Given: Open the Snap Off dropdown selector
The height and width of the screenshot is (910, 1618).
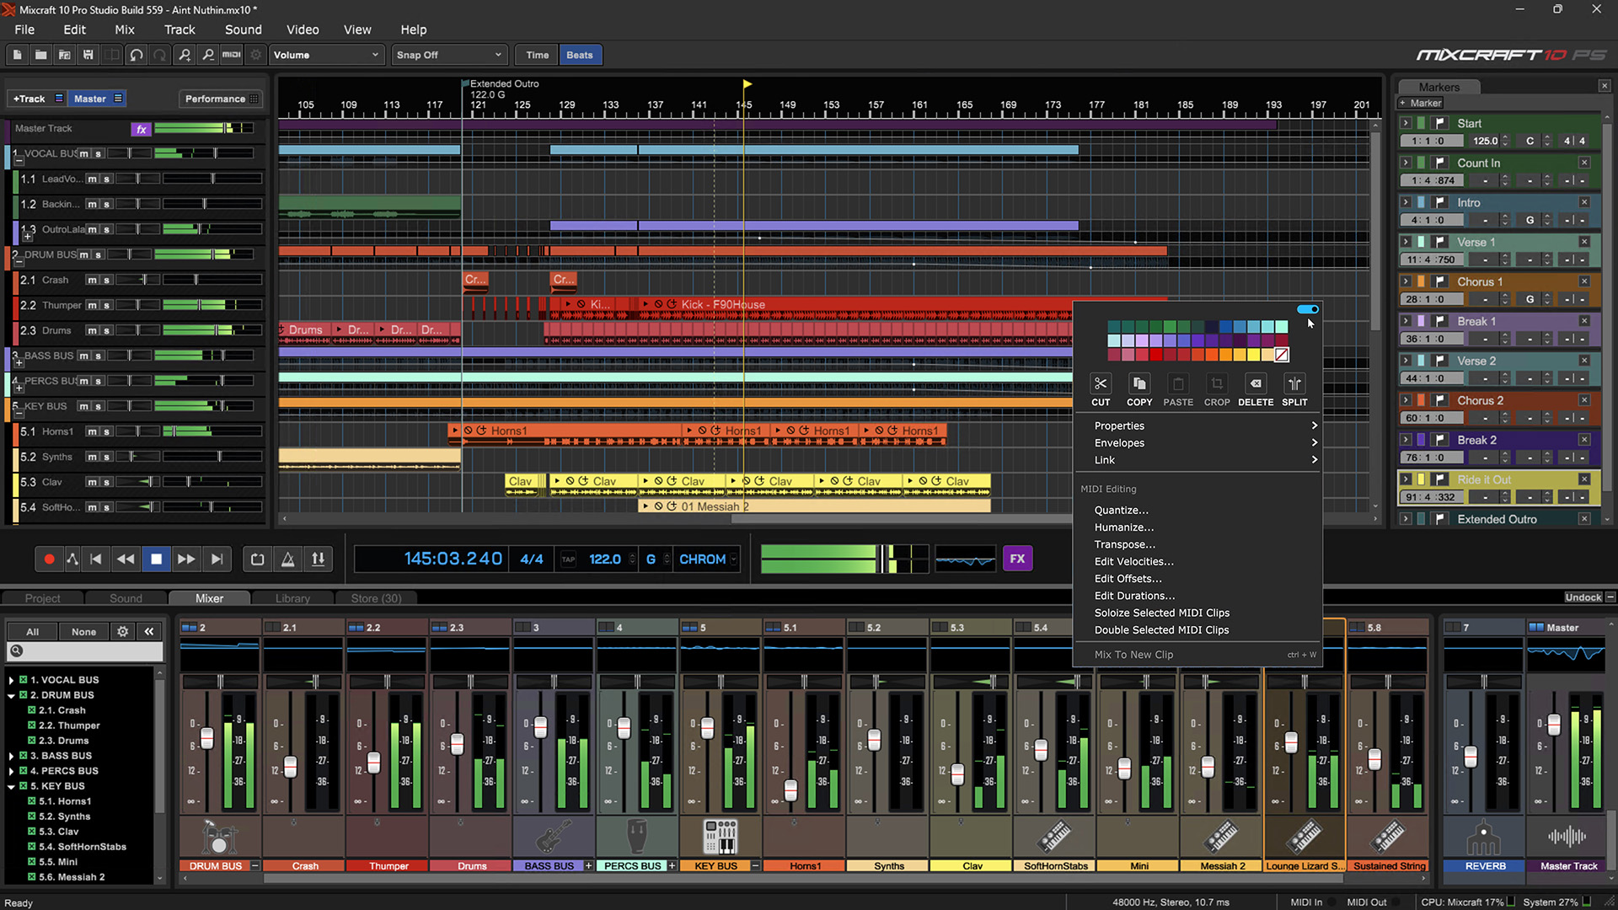Looking at the screenshot, I should click(447, 55).
